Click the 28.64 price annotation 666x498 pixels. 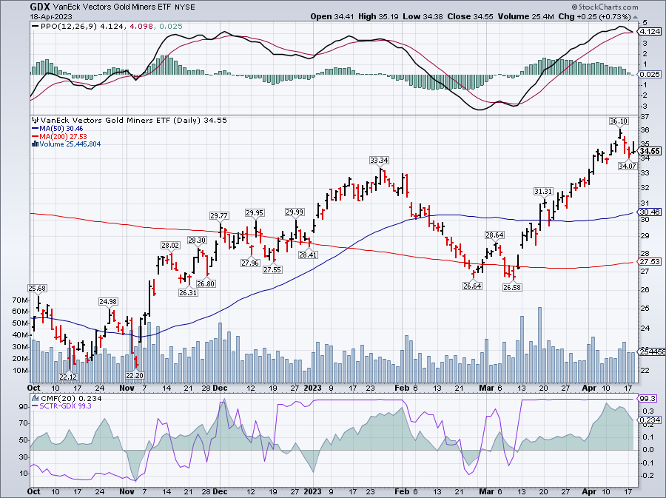tap(494, 235)
